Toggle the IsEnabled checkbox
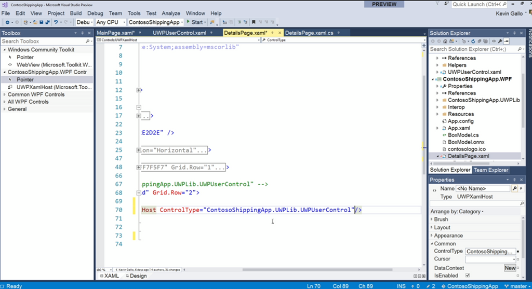532x289 pixels. (x=468, y=276)
